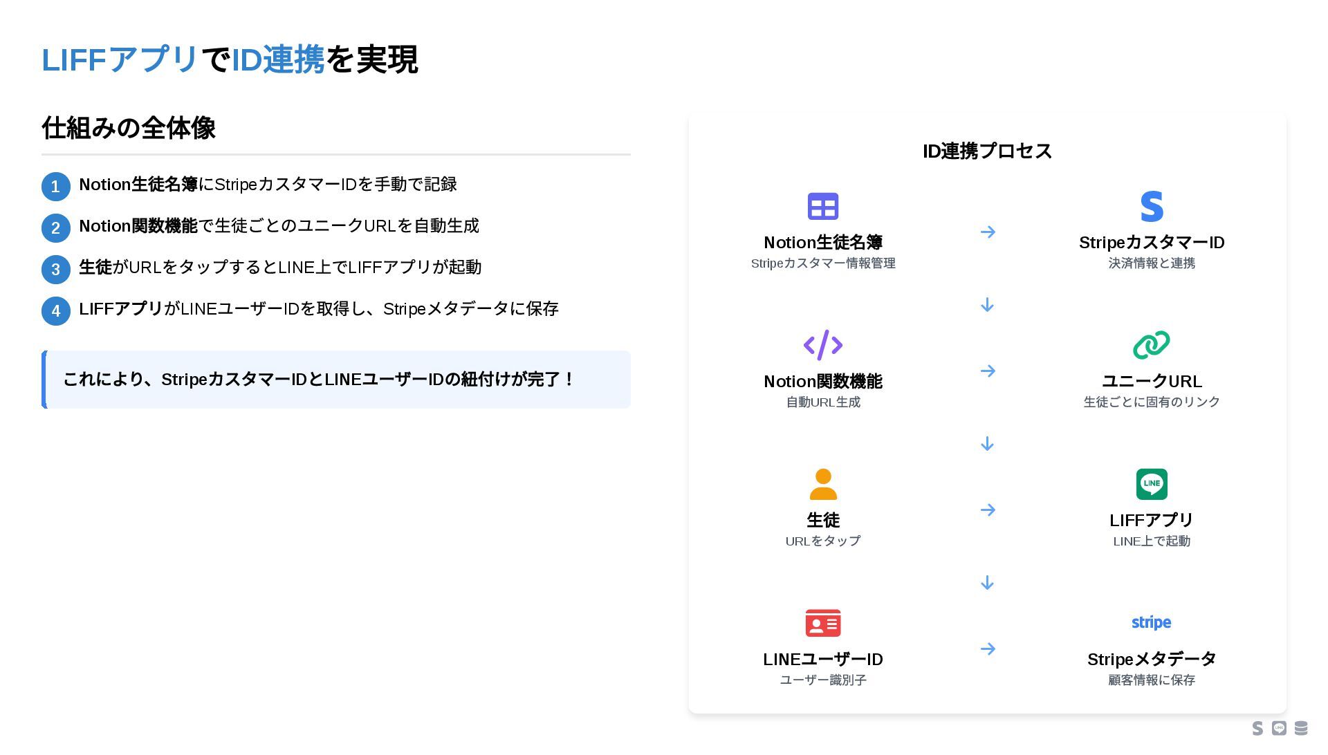The image size is (1328, 755).
Task: Click the stripe wordmark logo
Action: [1152, 622]
